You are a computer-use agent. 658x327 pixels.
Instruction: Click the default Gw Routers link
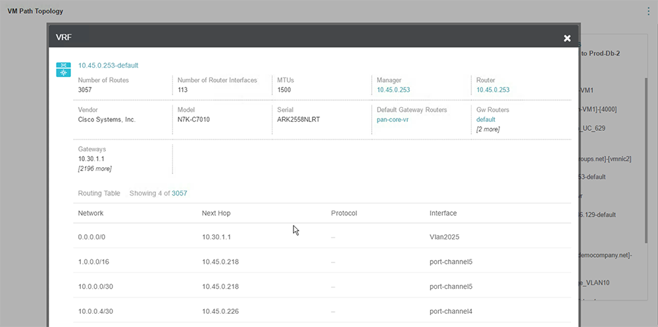click(486, 120)
